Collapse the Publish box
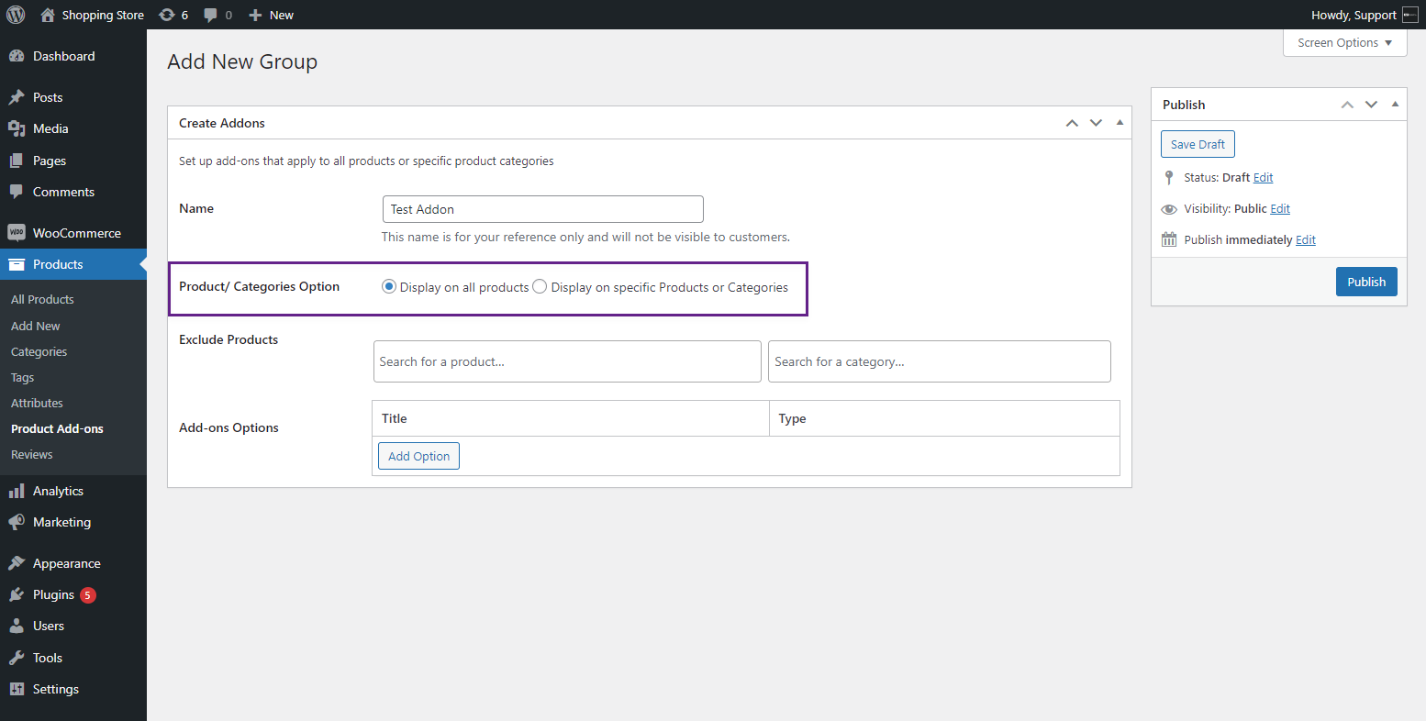The image size is (1426, 721). 1395,105
